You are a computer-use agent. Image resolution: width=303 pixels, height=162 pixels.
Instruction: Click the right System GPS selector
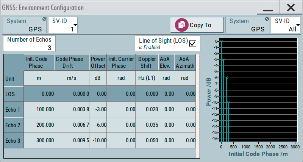(247, 25)
